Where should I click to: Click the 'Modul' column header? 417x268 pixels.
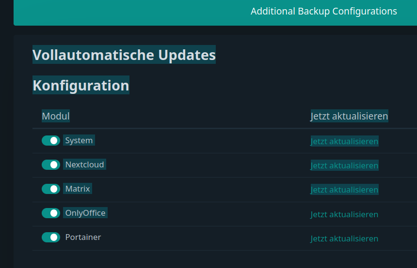pos(56,116)
